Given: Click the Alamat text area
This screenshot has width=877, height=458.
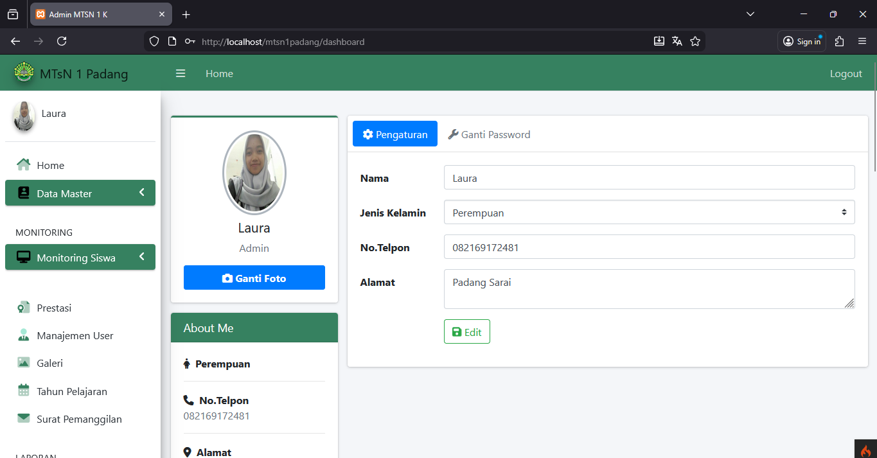Looking at the screenshot, I should click(x=649, y=289).
